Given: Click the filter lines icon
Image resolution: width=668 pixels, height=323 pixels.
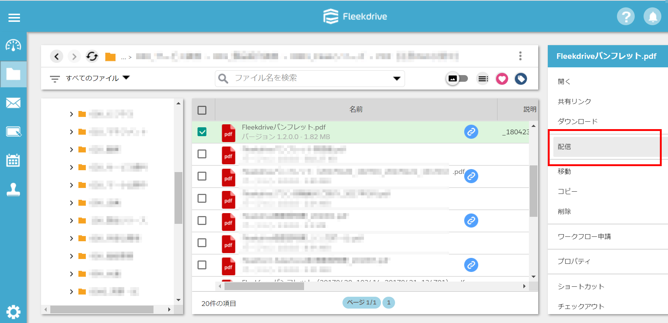Looking at the screenshot, I should click(55, 79).
